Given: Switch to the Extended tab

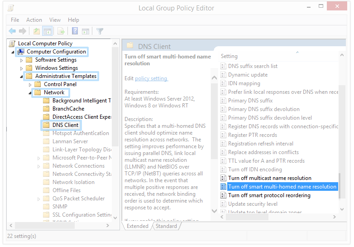Looking at the screenshot, I should point(138,226).
